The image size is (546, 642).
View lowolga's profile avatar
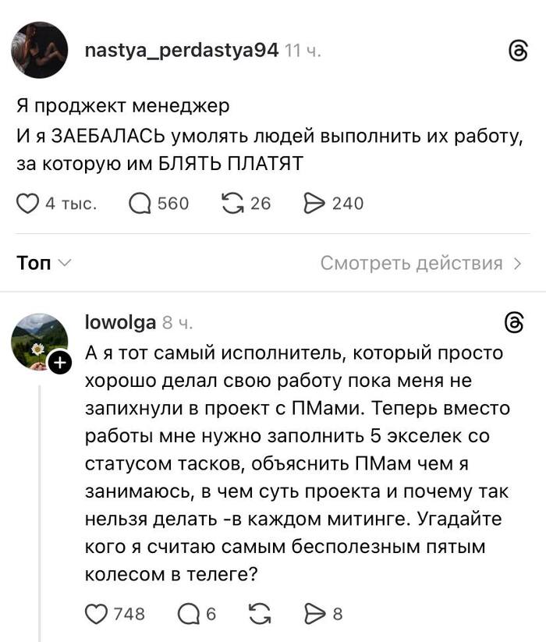point(39,341)
